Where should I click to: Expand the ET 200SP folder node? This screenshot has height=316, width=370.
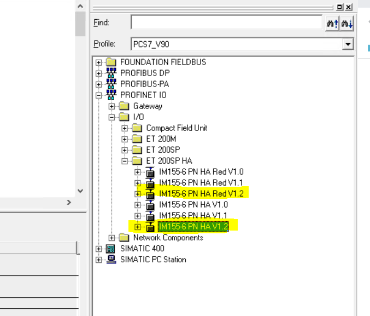click(x=125, y=150)
